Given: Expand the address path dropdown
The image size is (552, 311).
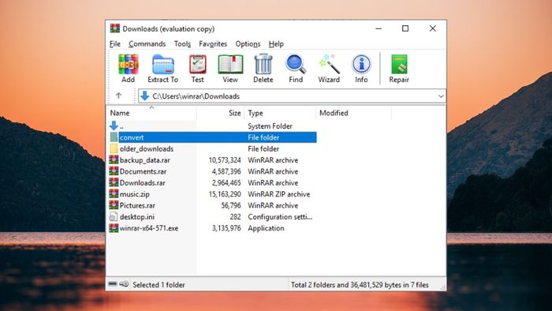Looking at the screenshot, I should pyautogui.click(x=441, y=96).
